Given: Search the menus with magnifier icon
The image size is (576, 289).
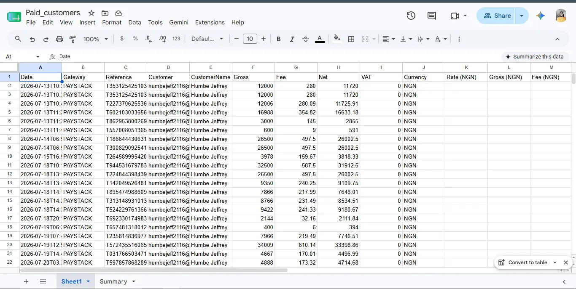Looking at the screenshot, I should coord(18,39).
